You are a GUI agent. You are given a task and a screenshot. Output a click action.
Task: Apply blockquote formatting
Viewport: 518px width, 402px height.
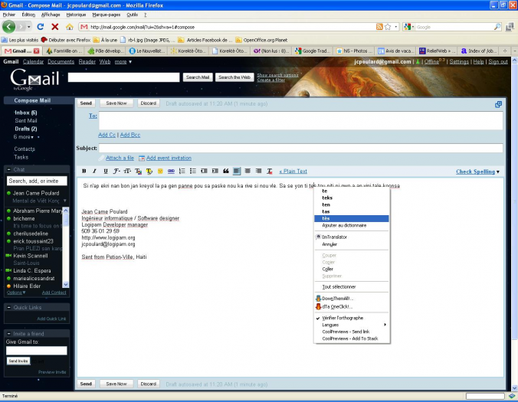(x=226, y=171)
